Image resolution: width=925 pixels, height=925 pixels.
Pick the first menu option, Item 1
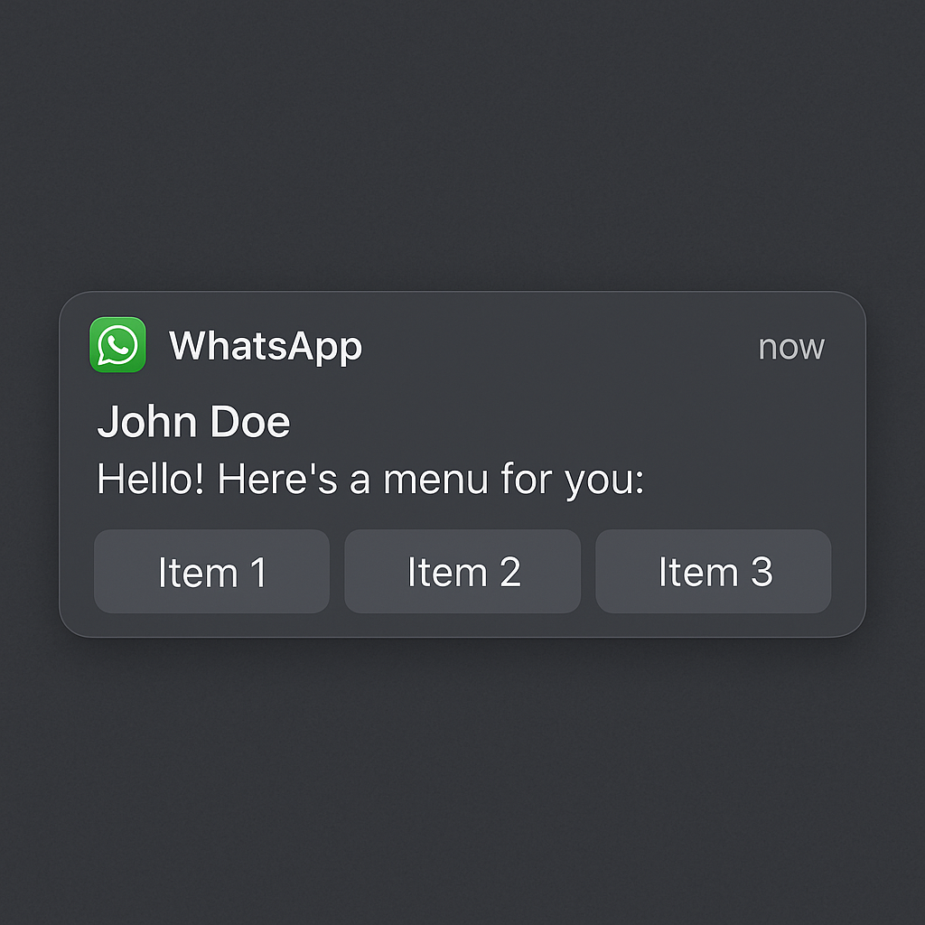211,571
